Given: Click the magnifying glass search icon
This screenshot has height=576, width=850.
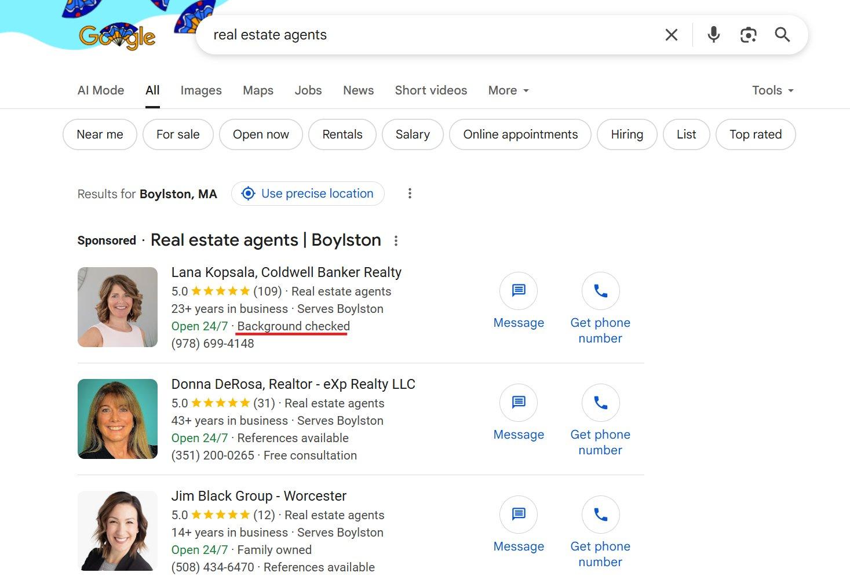Looking at the screenshot, I should click(782, 35).
